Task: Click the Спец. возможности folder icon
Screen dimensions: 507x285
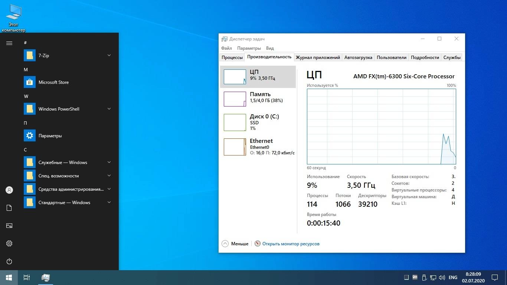Action: point(30,176)
